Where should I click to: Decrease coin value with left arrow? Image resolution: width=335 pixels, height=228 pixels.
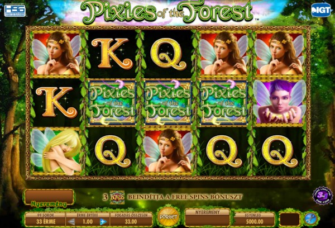pyautogui.click(x=71, y=222)
